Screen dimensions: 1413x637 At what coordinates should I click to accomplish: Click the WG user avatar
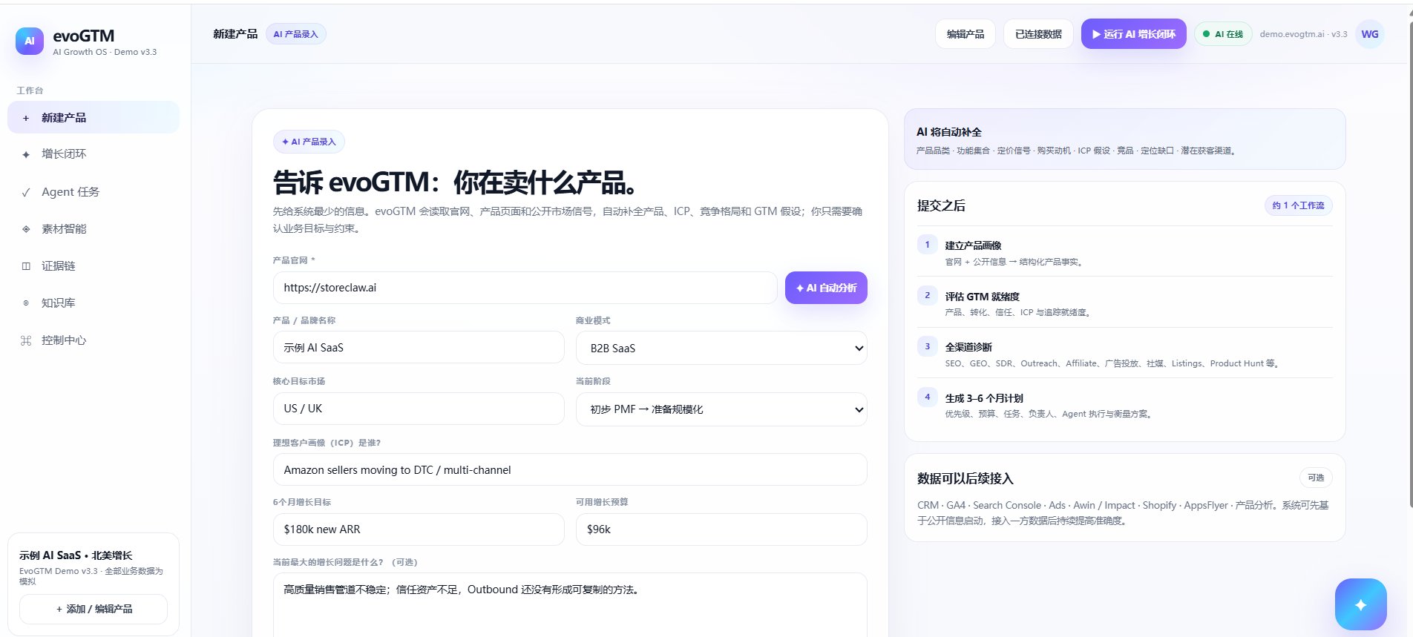[1370, 34]
